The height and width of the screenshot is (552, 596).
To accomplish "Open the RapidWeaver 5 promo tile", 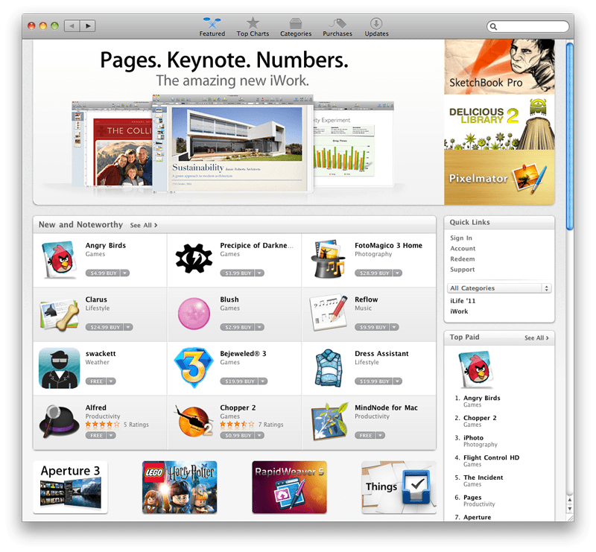I will tap(289, 487).
